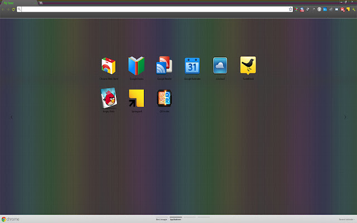Go to the fourth unnamed page indicator
Viewport: 357px width, 223px height.
(204, 217)
